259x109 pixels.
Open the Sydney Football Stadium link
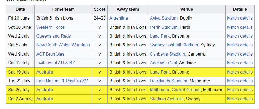click(174, 45)
